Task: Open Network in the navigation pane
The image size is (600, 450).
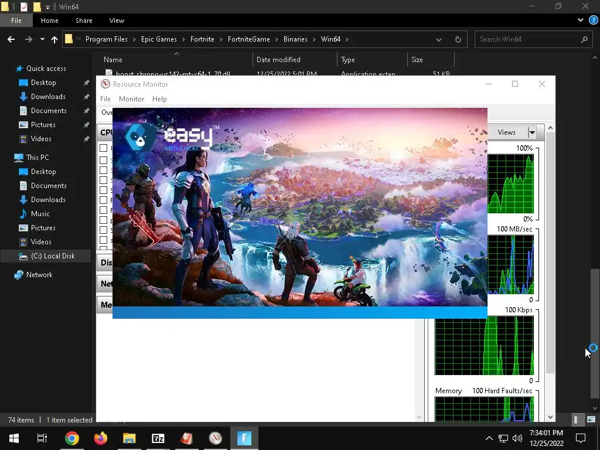Action: 39,275
